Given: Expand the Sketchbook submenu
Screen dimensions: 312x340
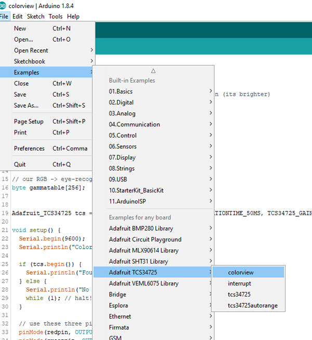Looking at the screenshot, I should coord(30,61).
